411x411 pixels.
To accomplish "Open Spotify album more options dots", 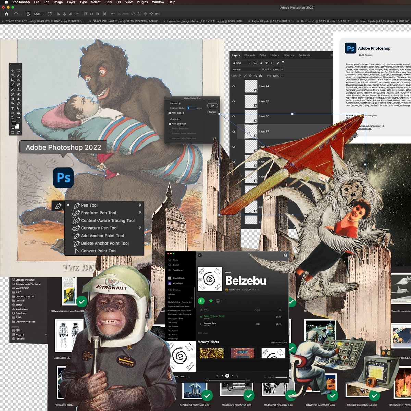I will pos(225,301).
